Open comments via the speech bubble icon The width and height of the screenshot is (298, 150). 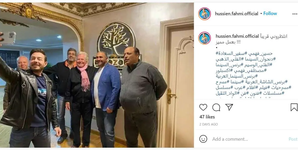tap(216, 107)
